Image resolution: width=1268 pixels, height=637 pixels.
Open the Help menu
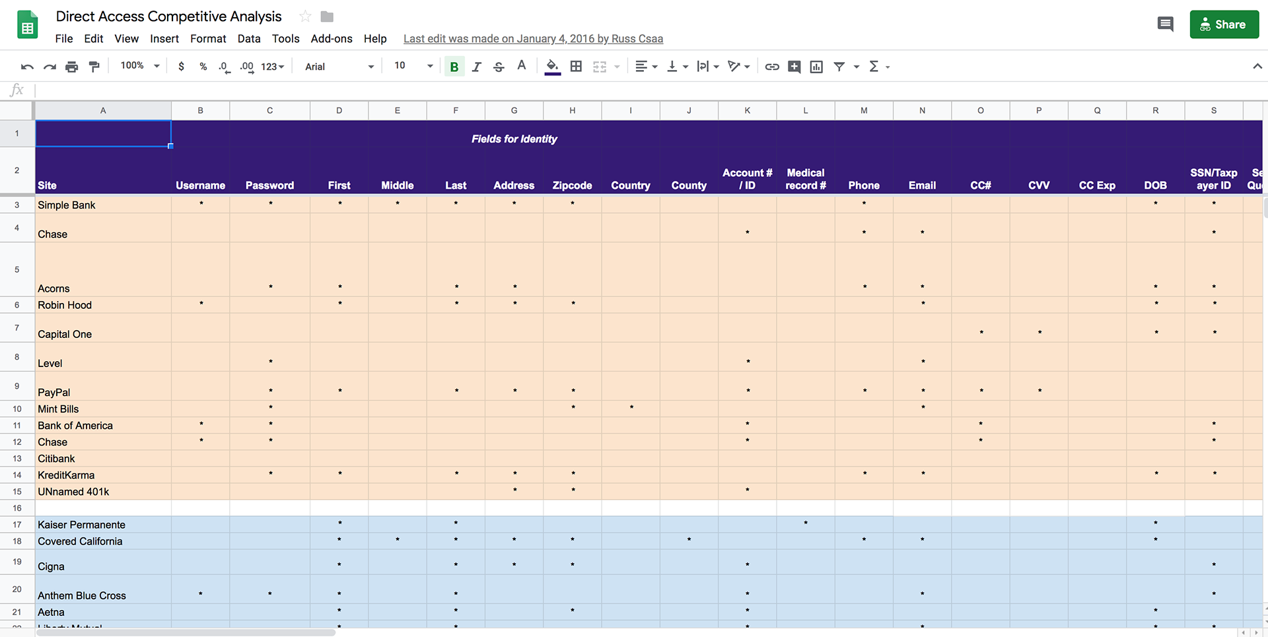[x=375, y=39]
